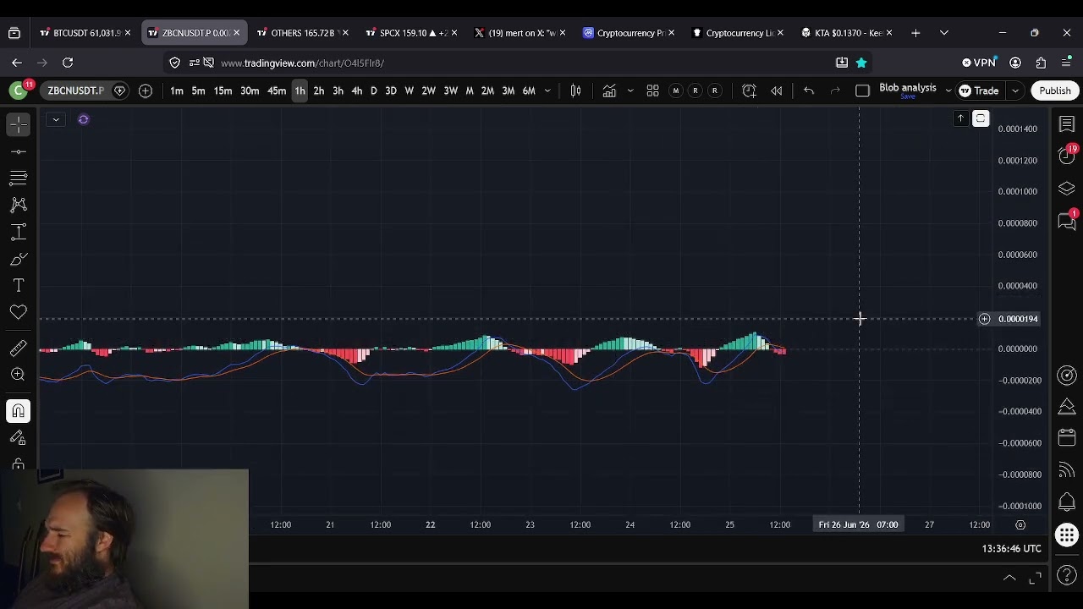The image size is (1083, 609).
Task: Select the trend line drawing tool
Action: tap(19, 151)
